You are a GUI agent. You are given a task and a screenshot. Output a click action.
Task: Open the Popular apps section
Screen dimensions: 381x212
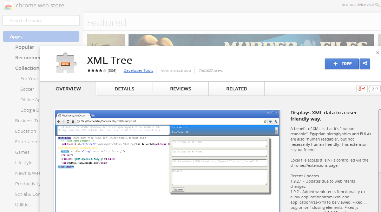[25, 47]
